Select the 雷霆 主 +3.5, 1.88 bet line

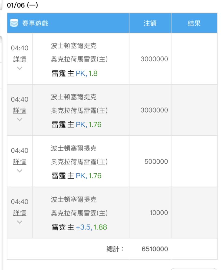[x=79, y=227]
